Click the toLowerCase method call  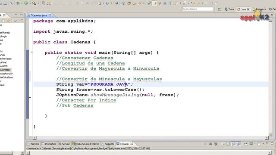120,90
